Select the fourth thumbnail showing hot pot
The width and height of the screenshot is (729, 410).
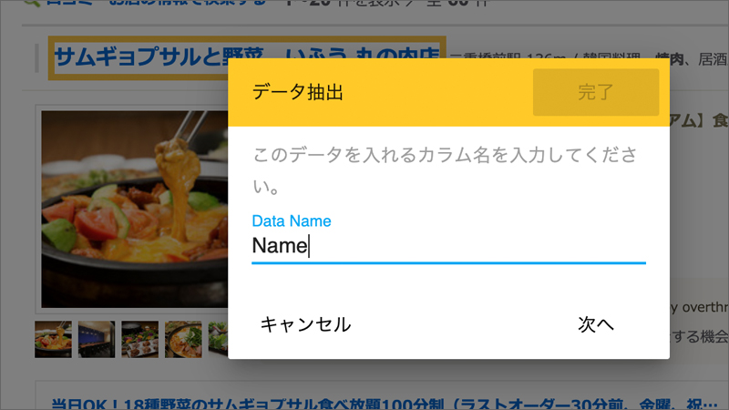pos(183,339)
